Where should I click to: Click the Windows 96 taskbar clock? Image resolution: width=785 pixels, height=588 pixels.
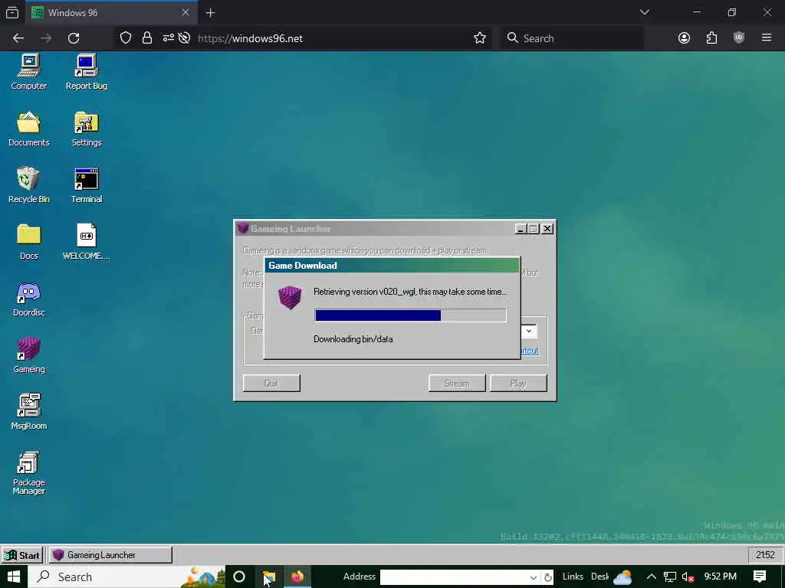(x=765, y=555)
